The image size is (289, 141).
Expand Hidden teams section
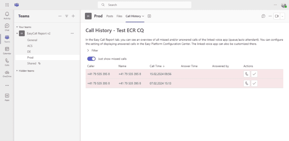click(x=17, y=71)
